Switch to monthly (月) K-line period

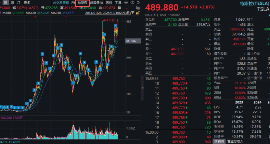19,3
